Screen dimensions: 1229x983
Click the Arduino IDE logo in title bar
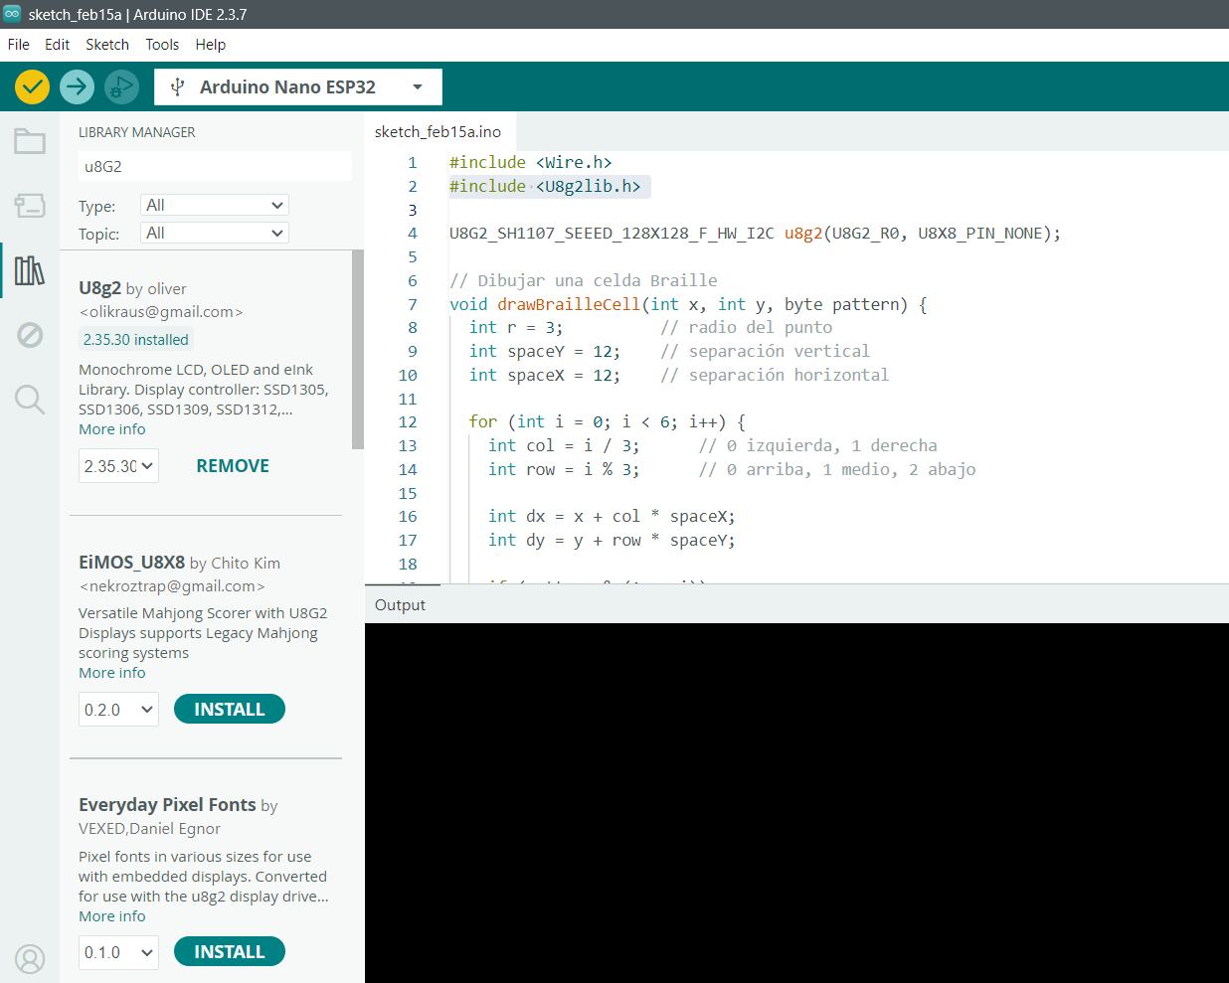tap(12, 14)
